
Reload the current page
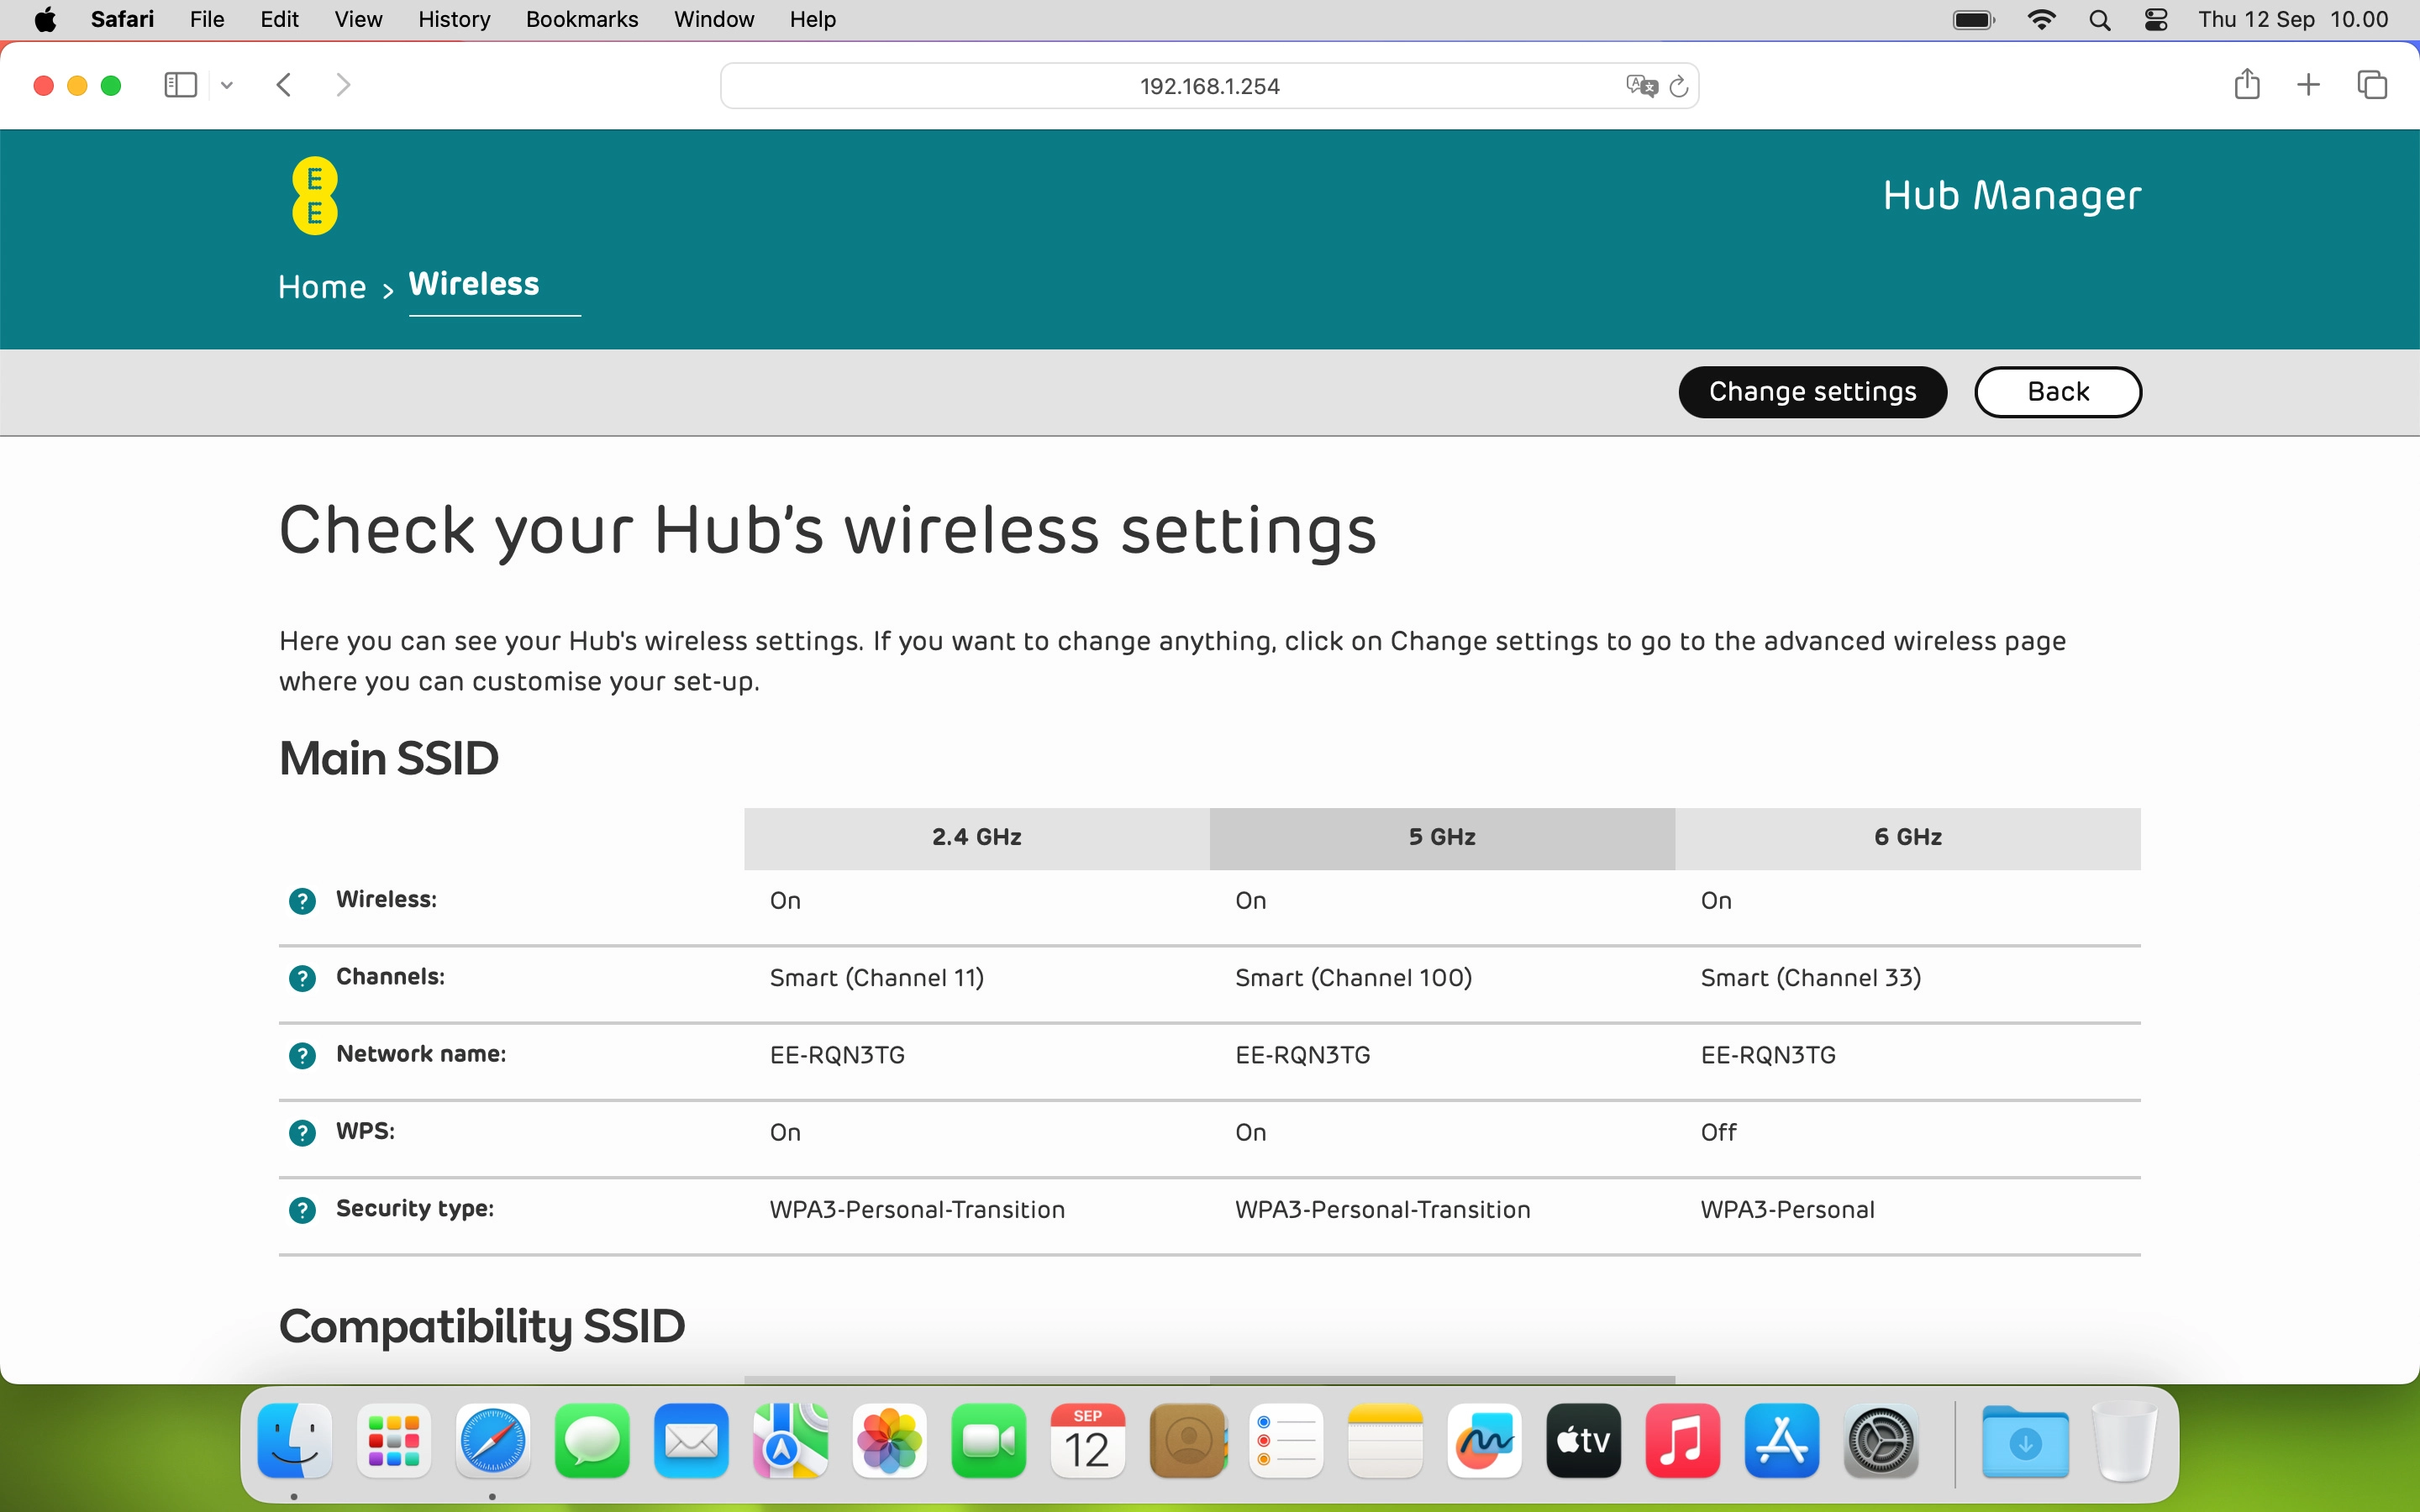[1679, 86]
